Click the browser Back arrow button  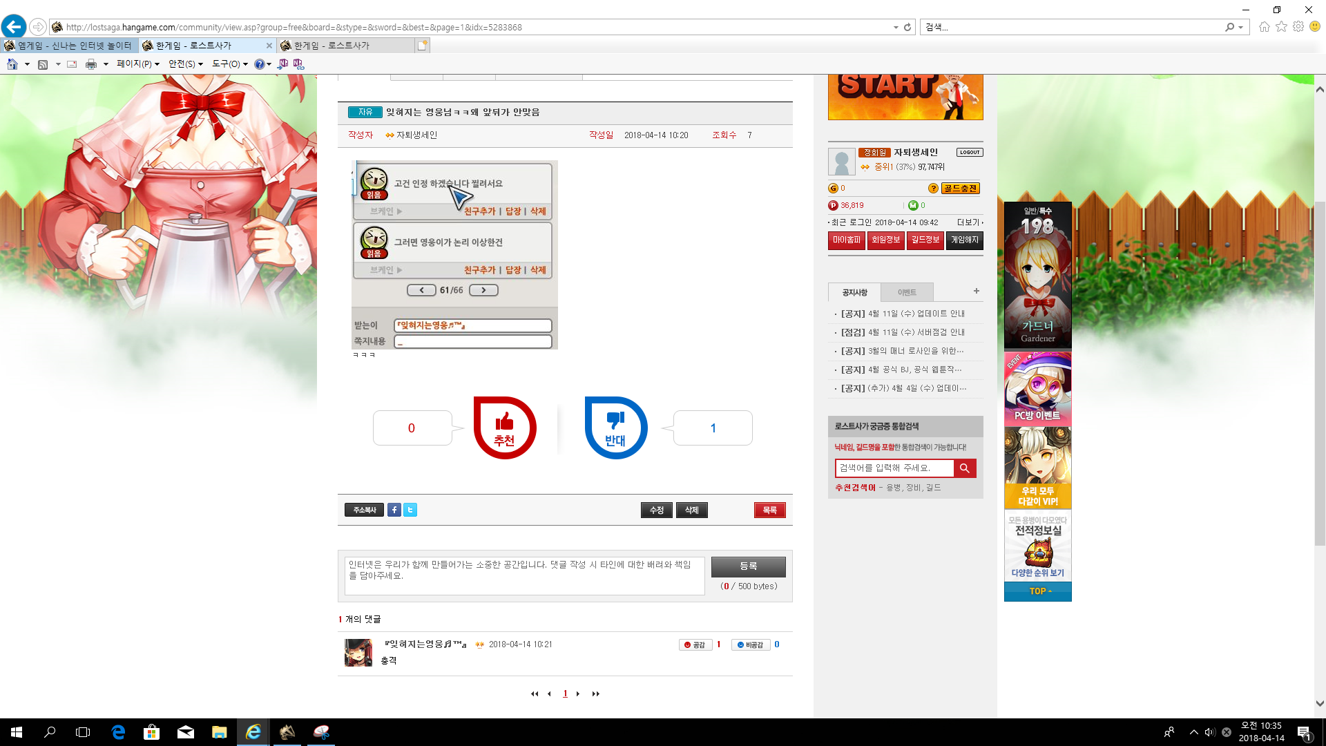tap(14, 27)
